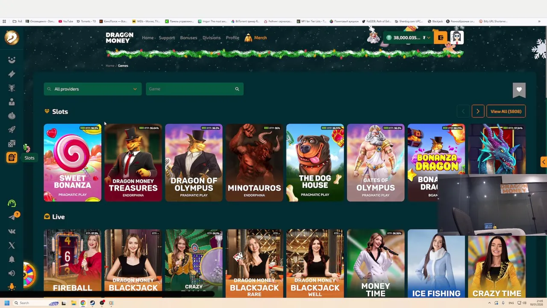The image size is (547, 308).
Task: Open Dragon Money Blackjack Well table
Action: pos(315,264)
